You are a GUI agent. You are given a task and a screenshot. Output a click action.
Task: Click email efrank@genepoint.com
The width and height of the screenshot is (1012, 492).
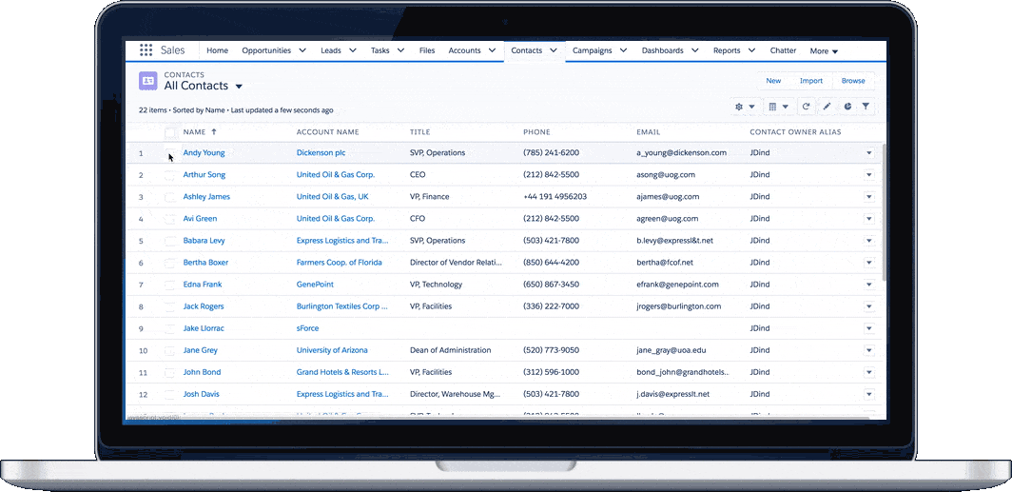pyautogui.click(x=677, y=285)
